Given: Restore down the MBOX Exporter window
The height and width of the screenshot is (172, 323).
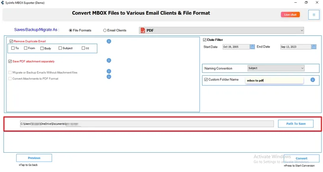Looking at the screenshot, I should tap(306, 2).
